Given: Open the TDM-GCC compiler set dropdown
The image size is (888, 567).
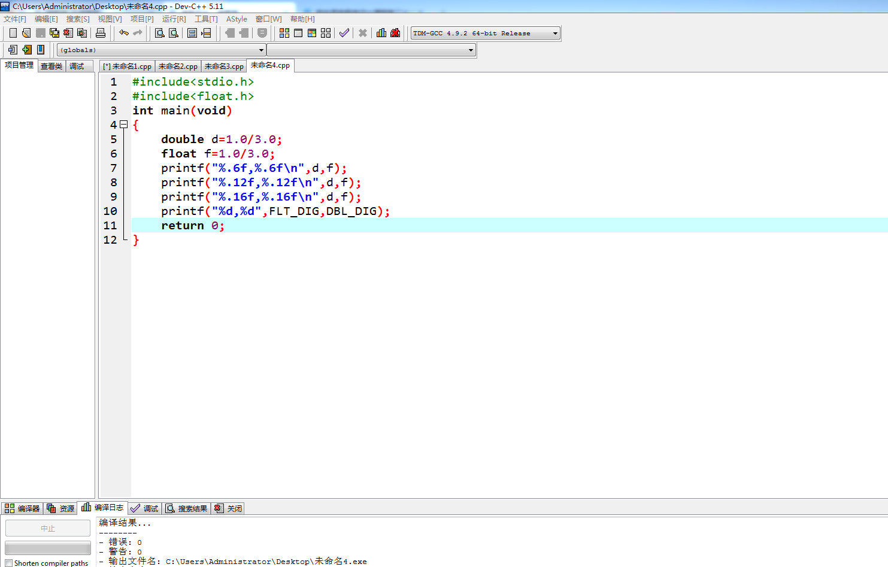Looking at the screenshot, I should click(486, 33).
